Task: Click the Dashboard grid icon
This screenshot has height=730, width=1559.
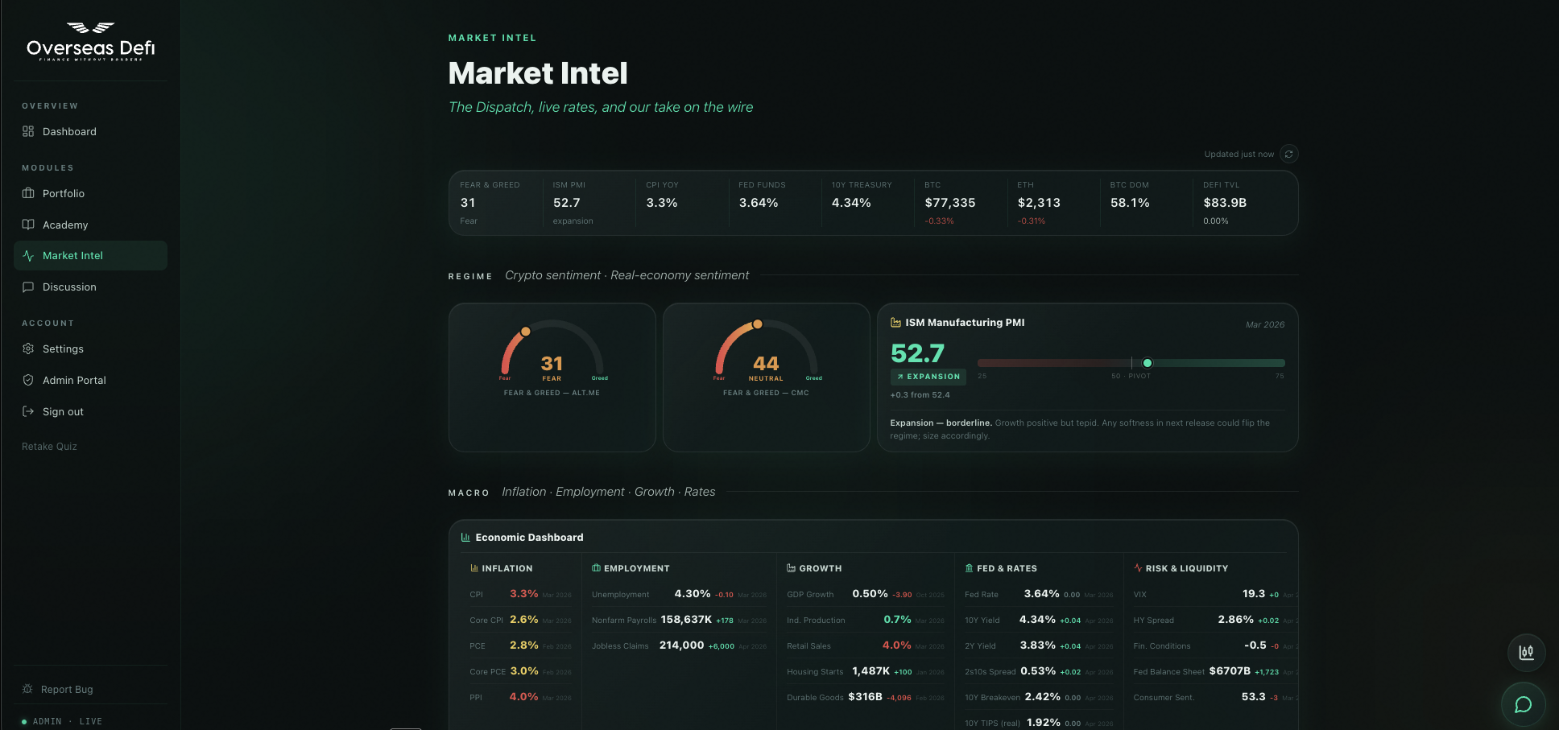Action: 28,131
